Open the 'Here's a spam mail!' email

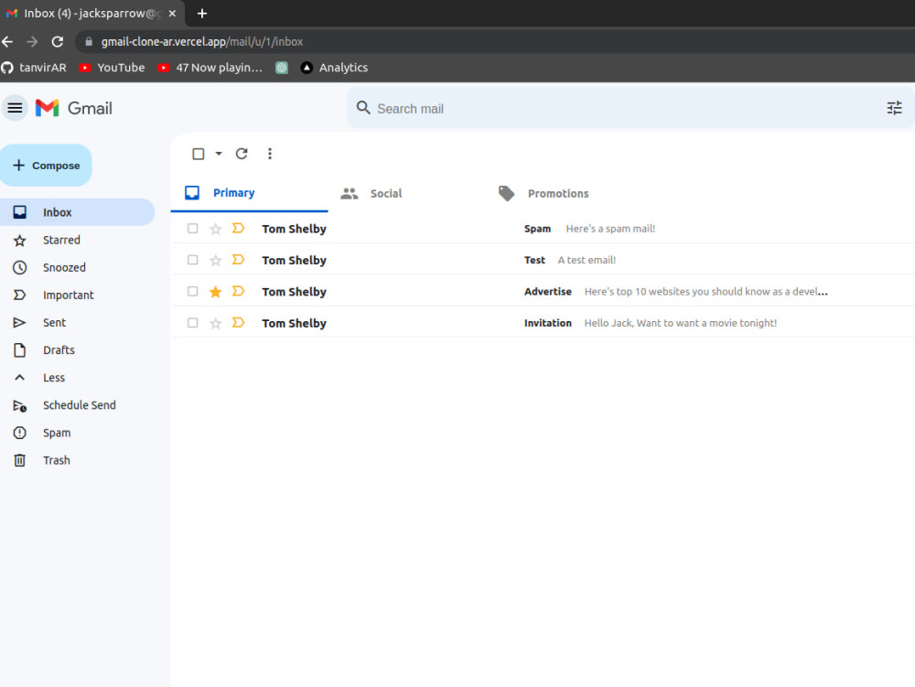tap(544, 229)
